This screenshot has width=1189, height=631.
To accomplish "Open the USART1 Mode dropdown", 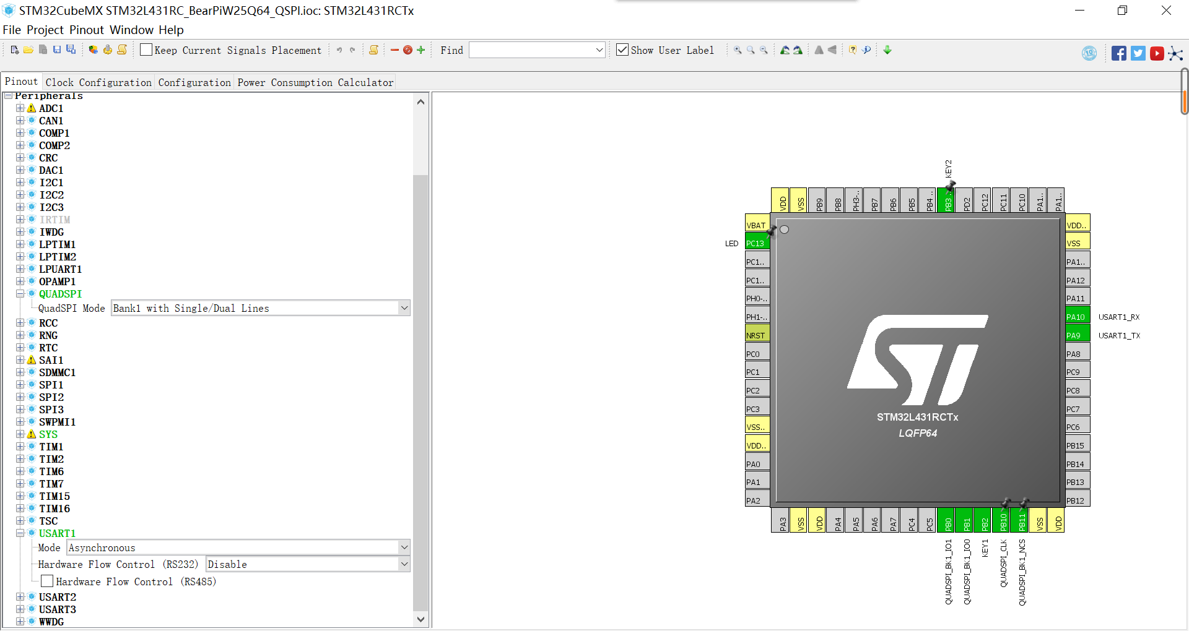I will pos(404,547).
